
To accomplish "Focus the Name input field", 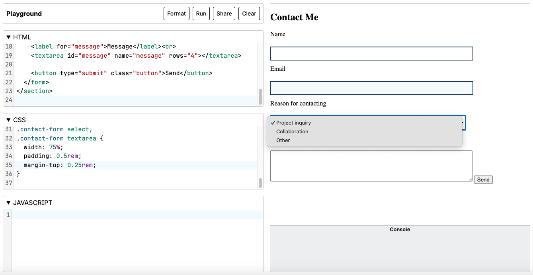I will tap(372, 54).
